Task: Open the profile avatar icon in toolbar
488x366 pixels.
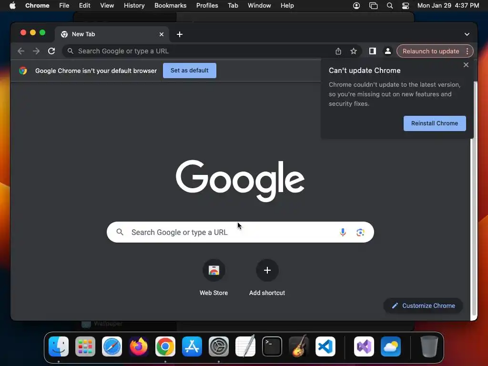Action: click(x=388, y=51)
